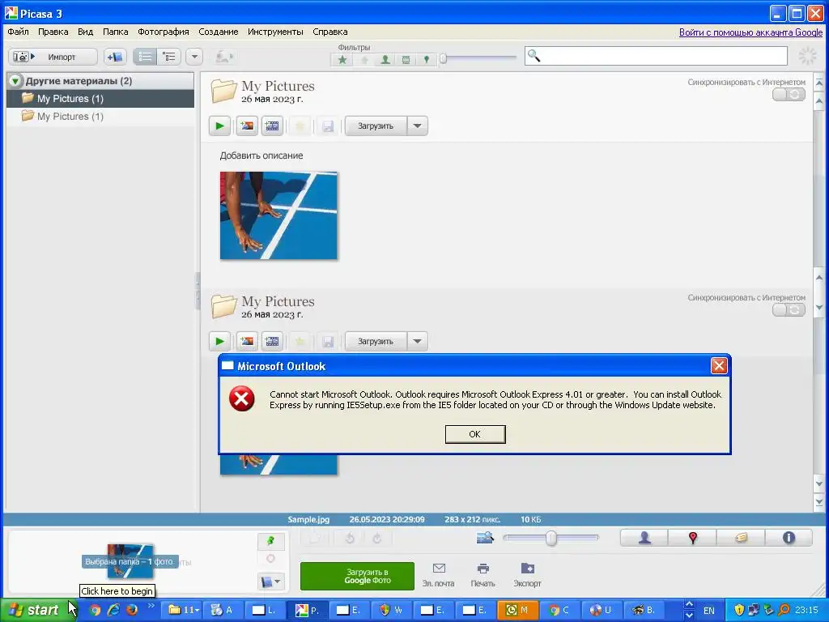
Task: Click Загрузить в Google Фото green button
Action: pyautogui.click(x=357, y=576)
